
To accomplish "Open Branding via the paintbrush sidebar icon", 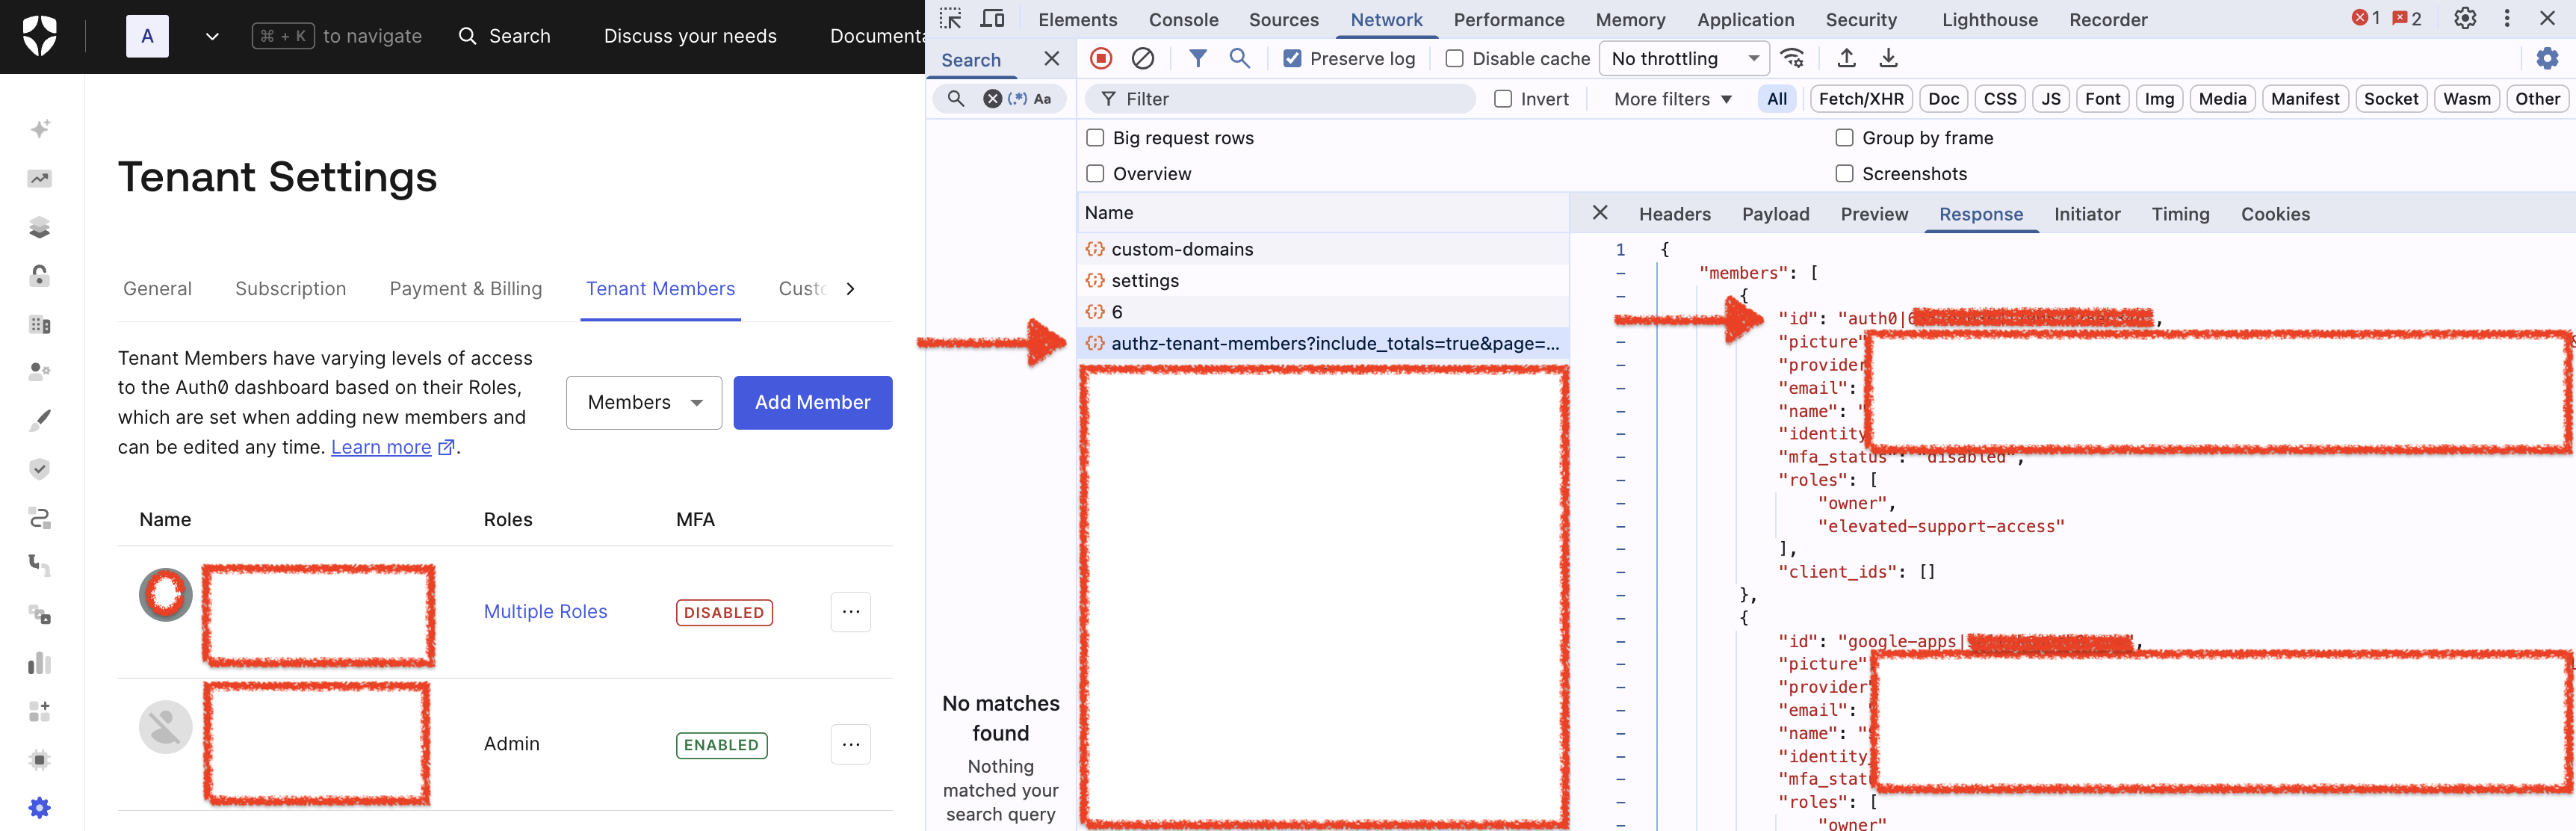I will click(x=40, y=420).
